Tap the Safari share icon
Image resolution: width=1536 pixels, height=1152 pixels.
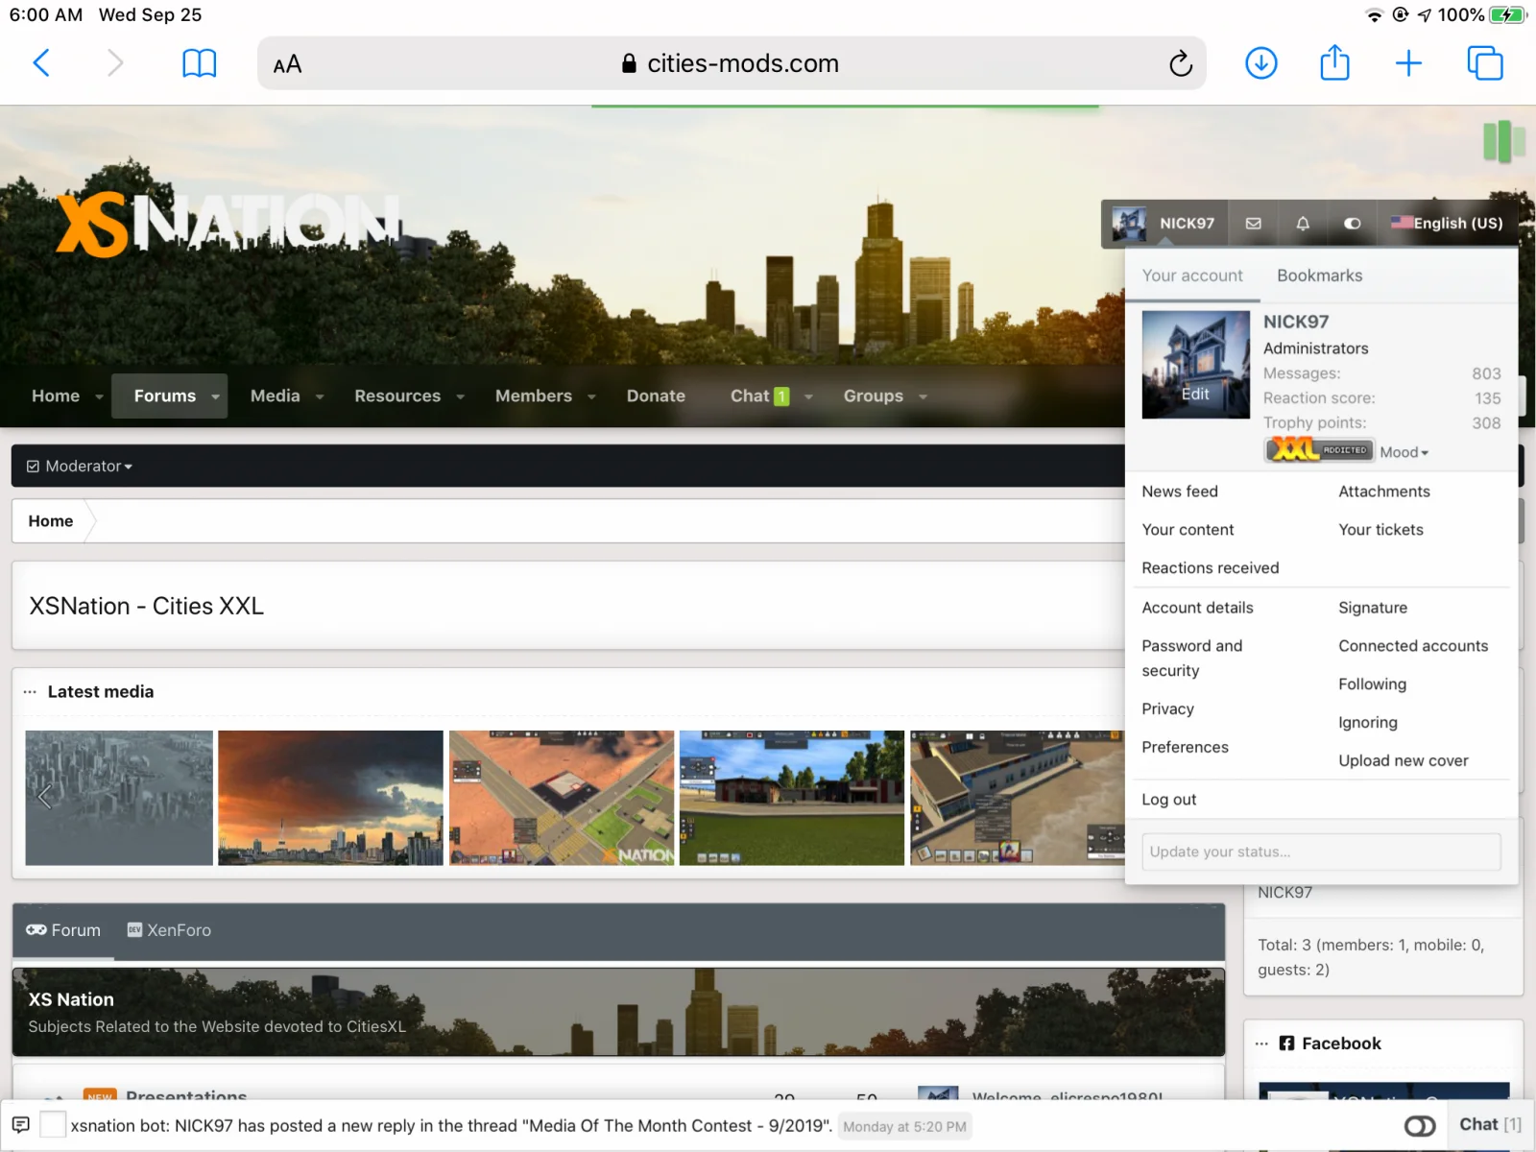click(x=1334, y=63)
